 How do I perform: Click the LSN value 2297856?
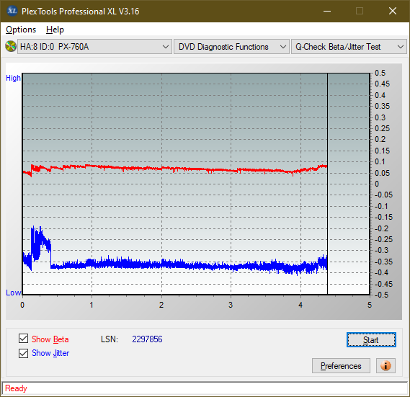pos(147,339)
